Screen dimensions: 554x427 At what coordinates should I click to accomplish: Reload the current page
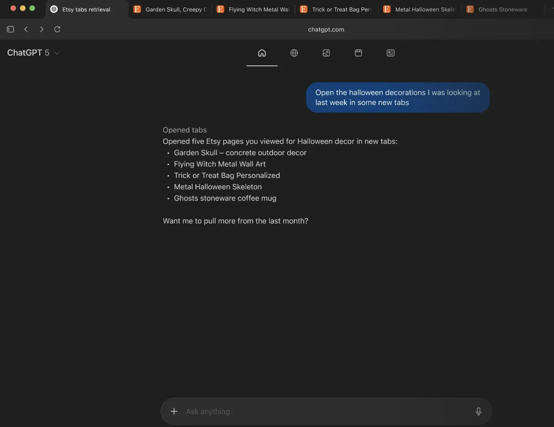[x=57, y=29]
